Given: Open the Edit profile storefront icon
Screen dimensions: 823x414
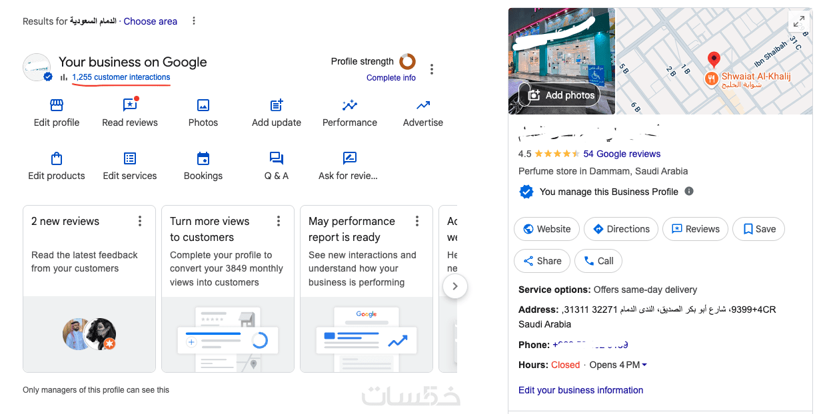Looking at the screenshot, I should point(57,105).
